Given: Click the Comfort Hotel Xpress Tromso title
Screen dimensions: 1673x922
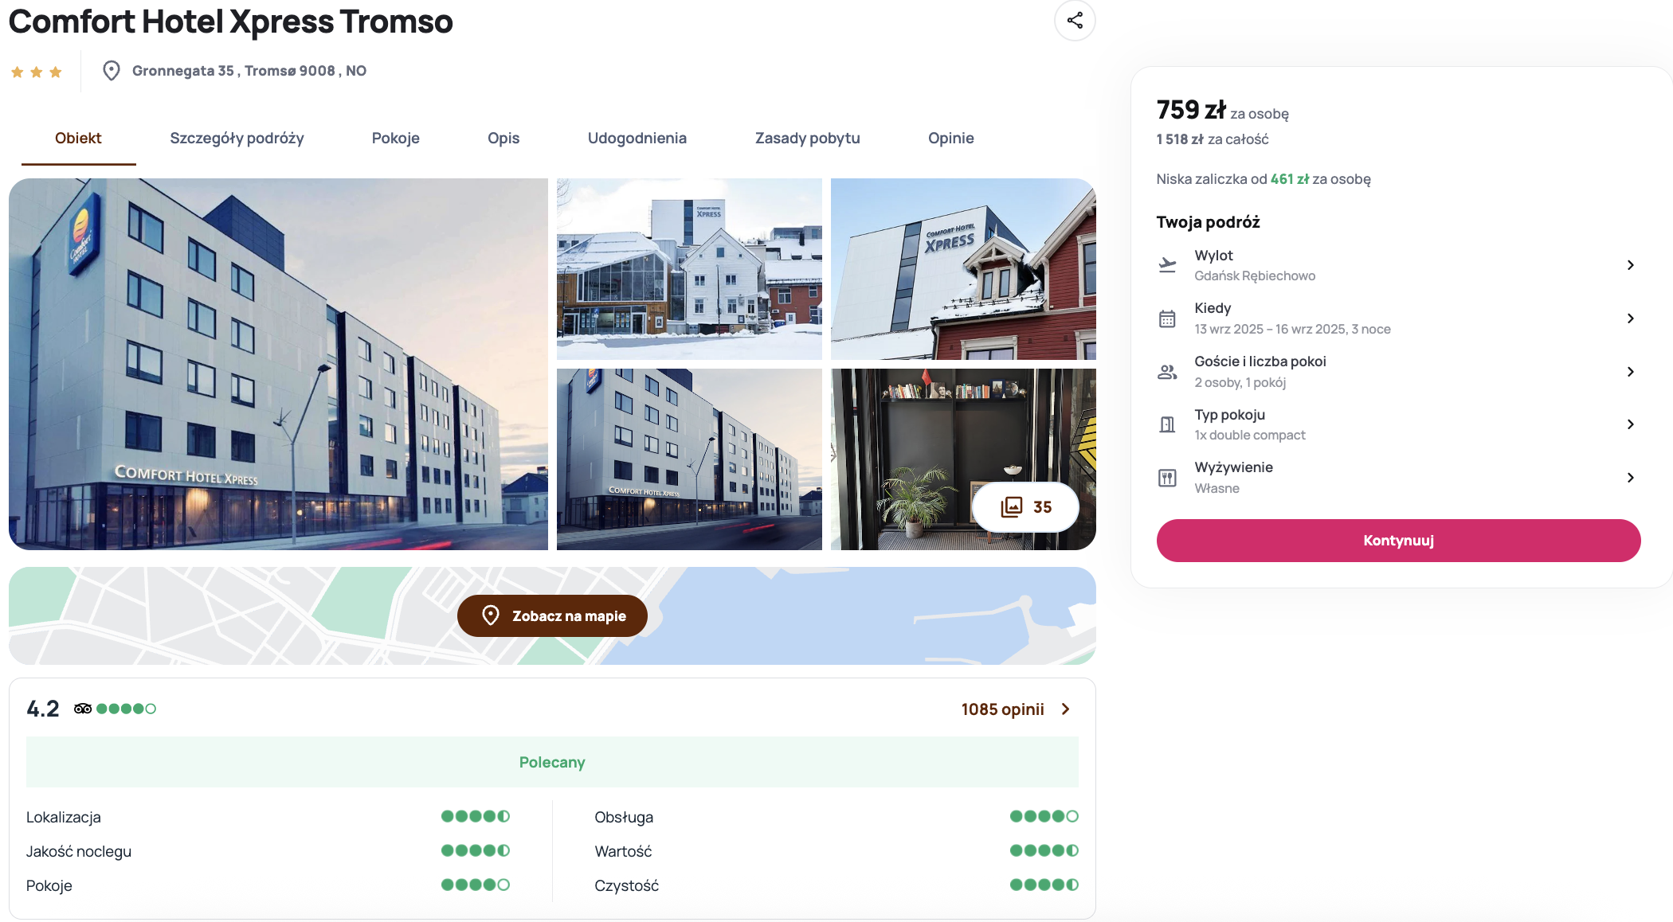Looking at the screenshot, I should [231, 21].
